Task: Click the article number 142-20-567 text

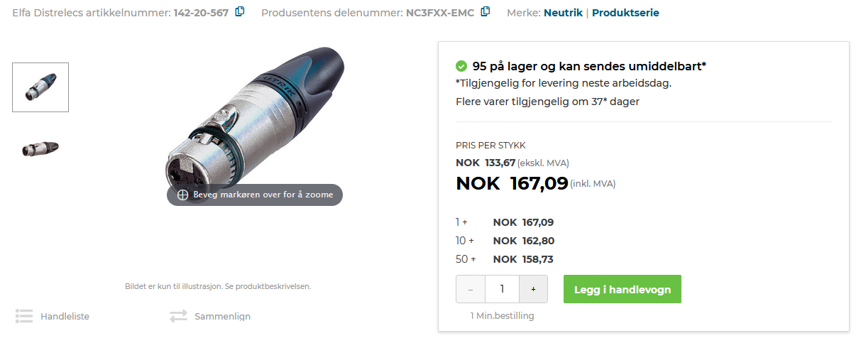Action: pos(201,13)
